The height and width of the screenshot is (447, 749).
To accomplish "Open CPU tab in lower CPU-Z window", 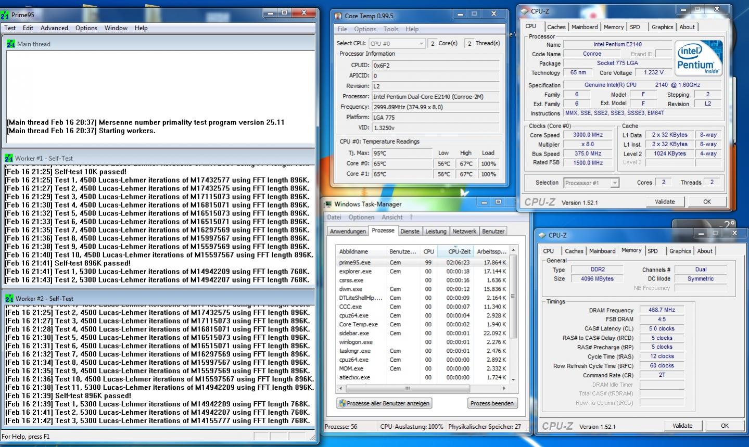I will coord(549,251).
